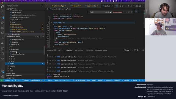
Task: Open the Extensions view
Action: point(2,28)
